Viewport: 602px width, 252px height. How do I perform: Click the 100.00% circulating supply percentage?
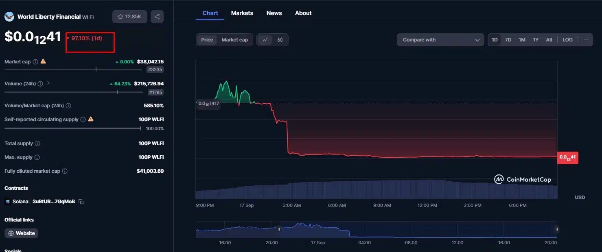pyautogui.click(x=155, y=128)
